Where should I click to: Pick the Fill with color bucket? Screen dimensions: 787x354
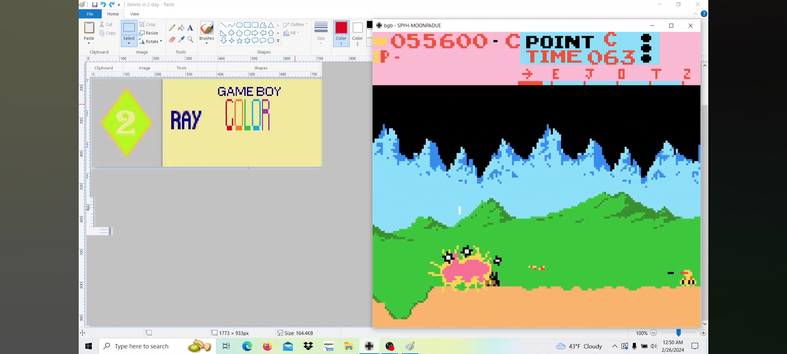click(181, 28)
